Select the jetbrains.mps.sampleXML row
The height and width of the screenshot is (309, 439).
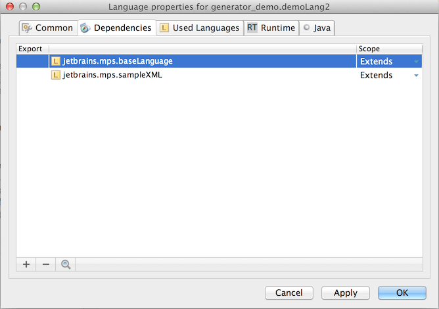click(197, 75)
